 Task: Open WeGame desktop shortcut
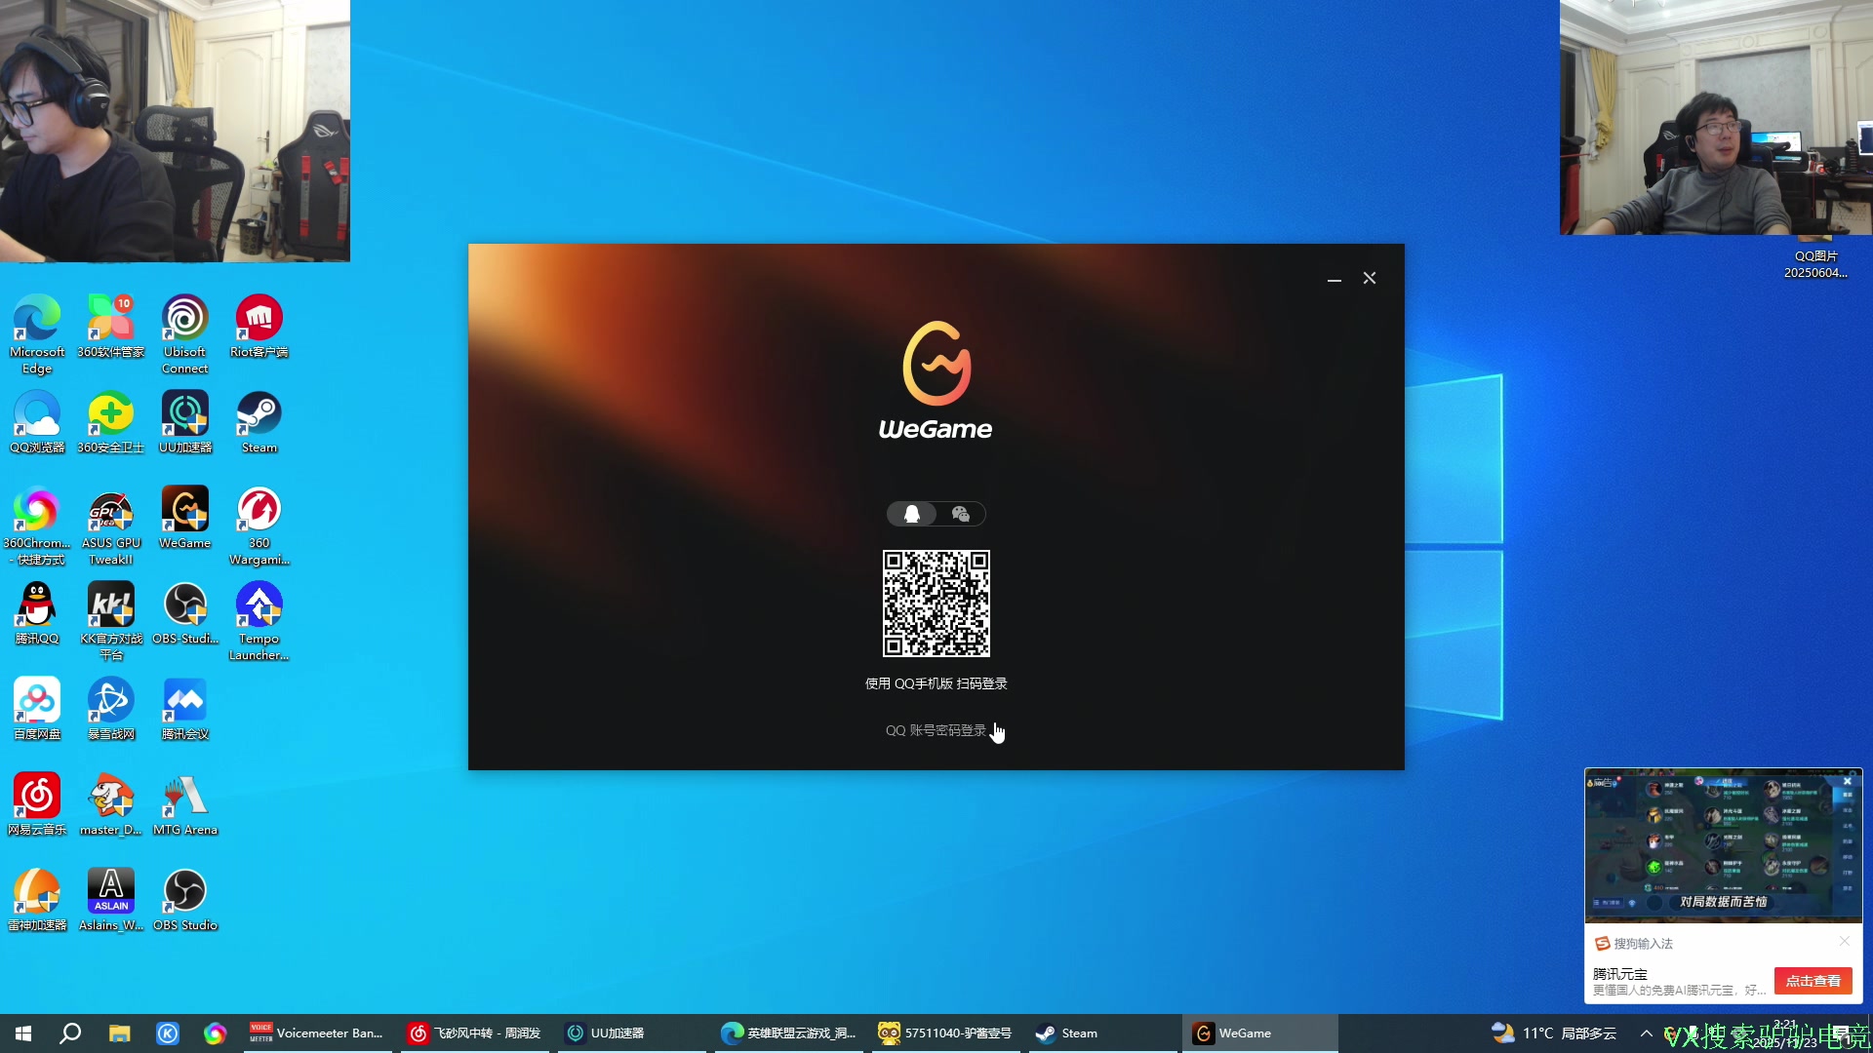pos(185,517)
